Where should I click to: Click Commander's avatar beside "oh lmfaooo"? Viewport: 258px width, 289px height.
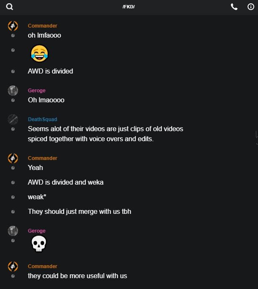(x=13, y=26)
